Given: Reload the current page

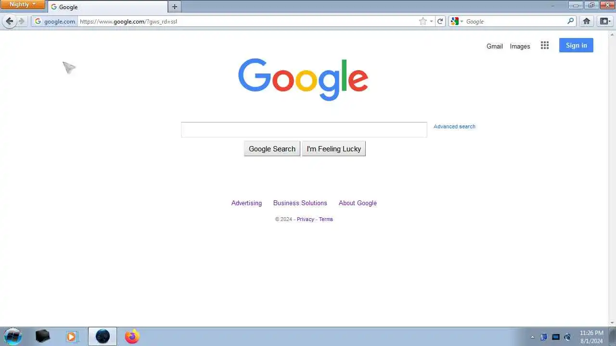Looking at the screenshot, I should [x=440, y=21].
